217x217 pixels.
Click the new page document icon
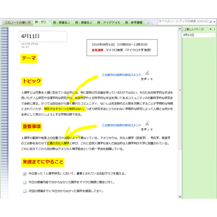pyautogui.click(x=184, y=30)
